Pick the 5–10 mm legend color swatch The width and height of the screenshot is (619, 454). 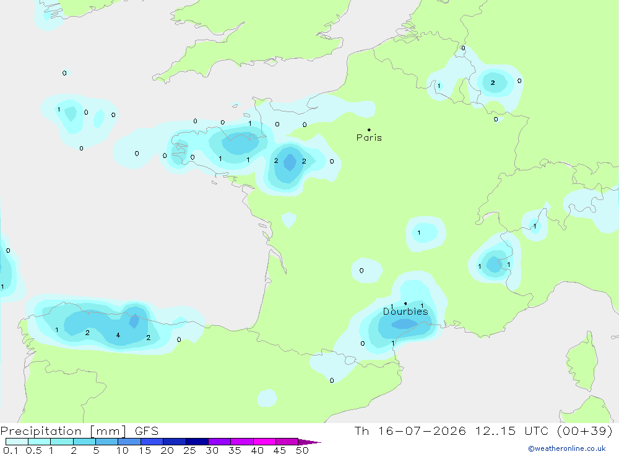pyautogui.click(x=107, y=442)
